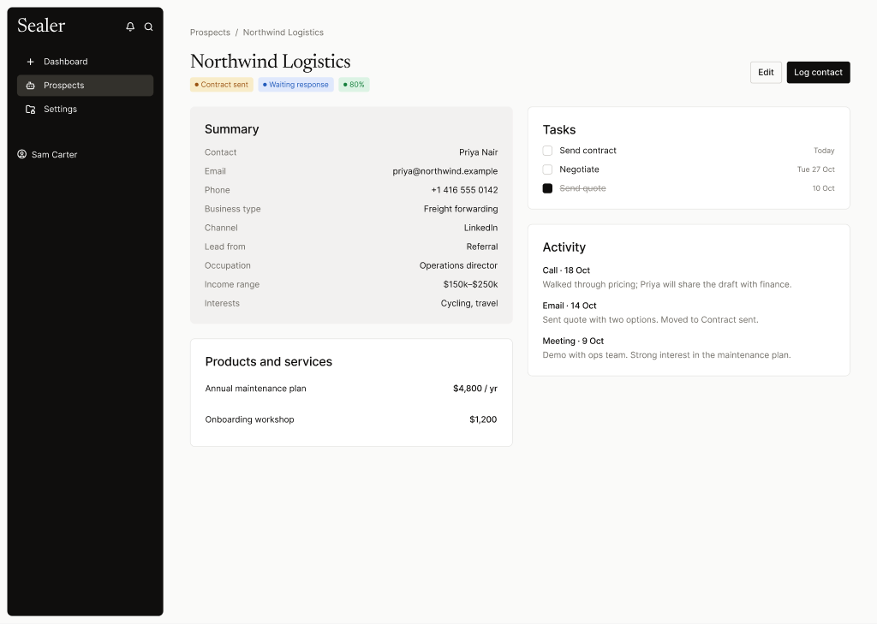The width and height of the screenshot is (877, 624).
Task: Open Dashboard in the sidebar
Action: click(85, 62)
